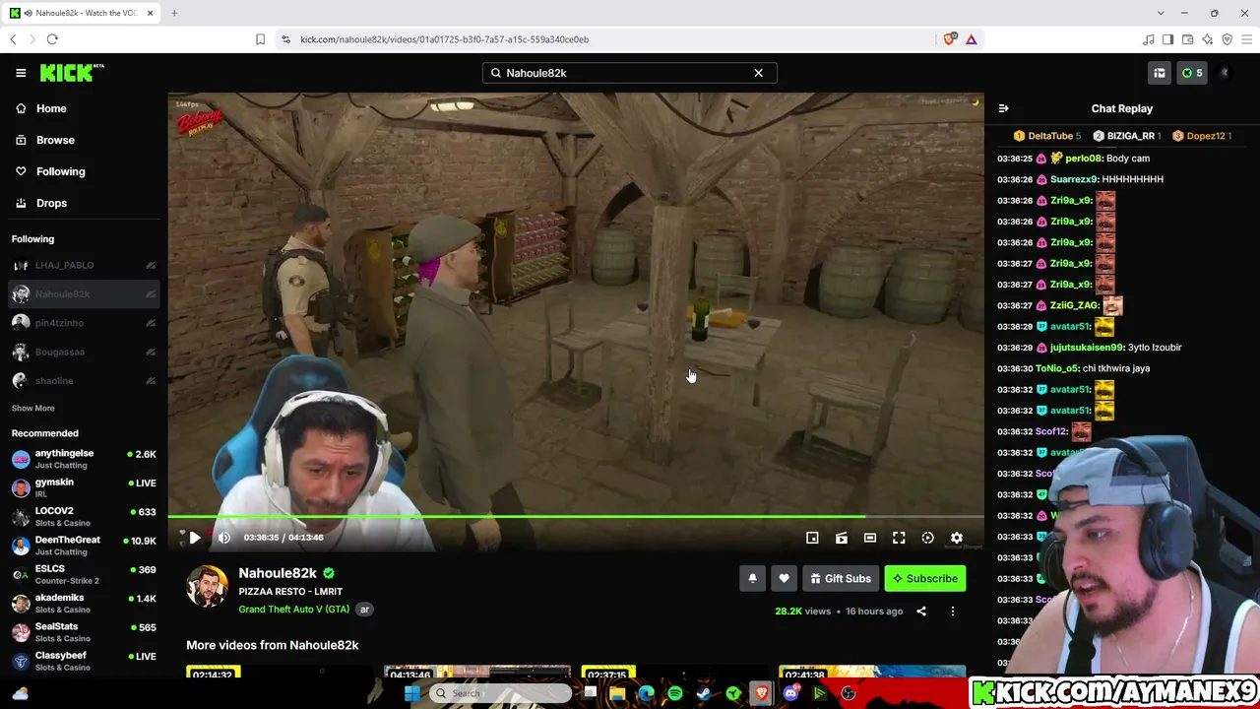Open video player settings gear
Viewport: 1260px width, 709px height.
click(x=957, y=538)
